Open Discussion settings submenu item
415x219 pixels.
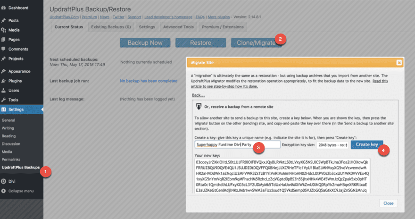[11, 144]
